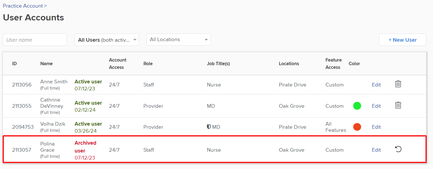The height and width of the screenshot is (169, 433).
Task: Click the Role column header
Action: point(148,64)
